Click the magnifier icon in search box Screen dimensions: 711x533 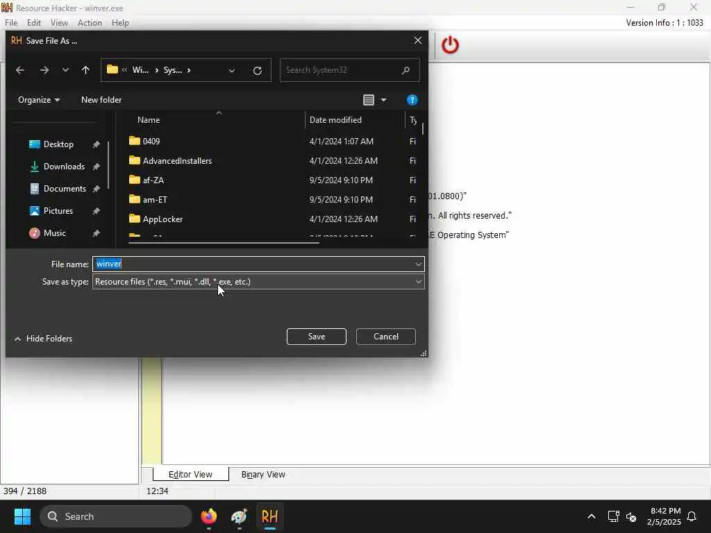click(x=405, y=70)
